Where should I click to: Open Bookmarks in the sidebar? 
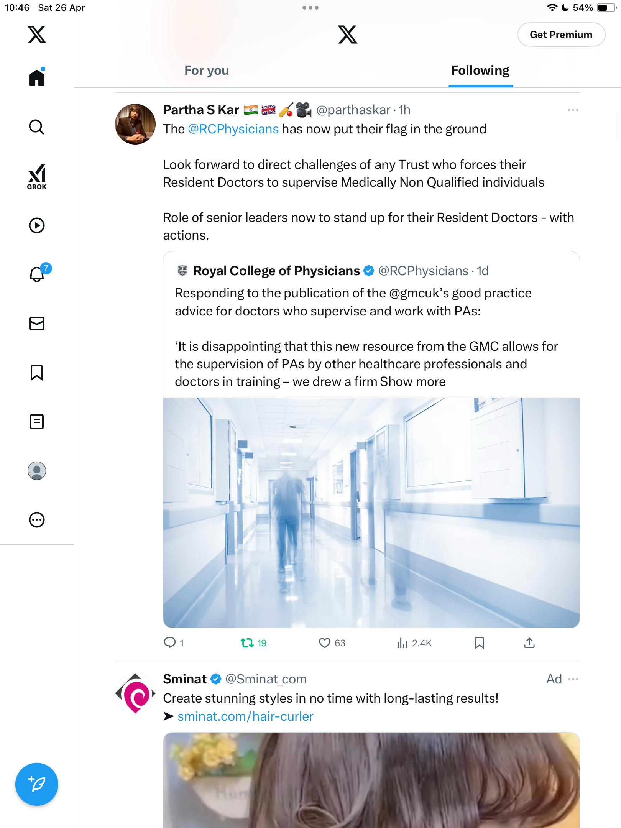37,373
